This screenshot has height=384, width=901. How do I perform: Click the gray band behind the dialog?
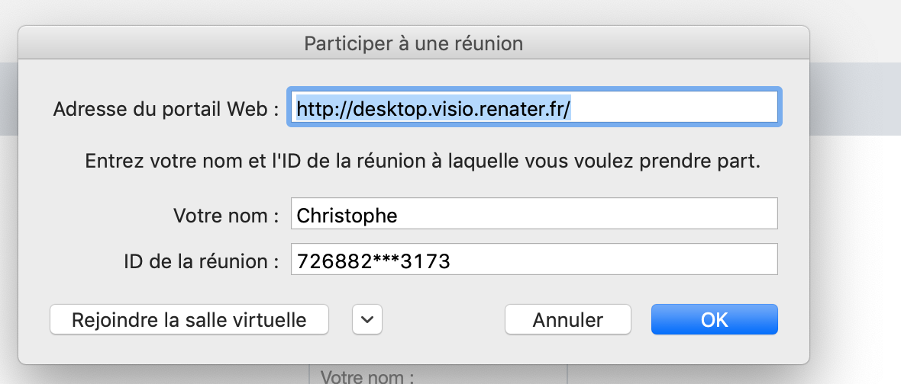855,98
